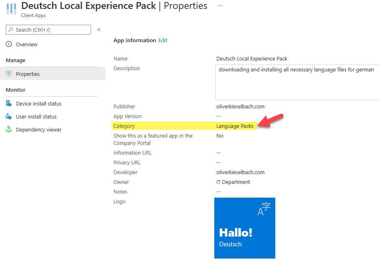Click inside the Search Ctrl+/ field
Screen dimensions: 379x265
tap(49, 30)
